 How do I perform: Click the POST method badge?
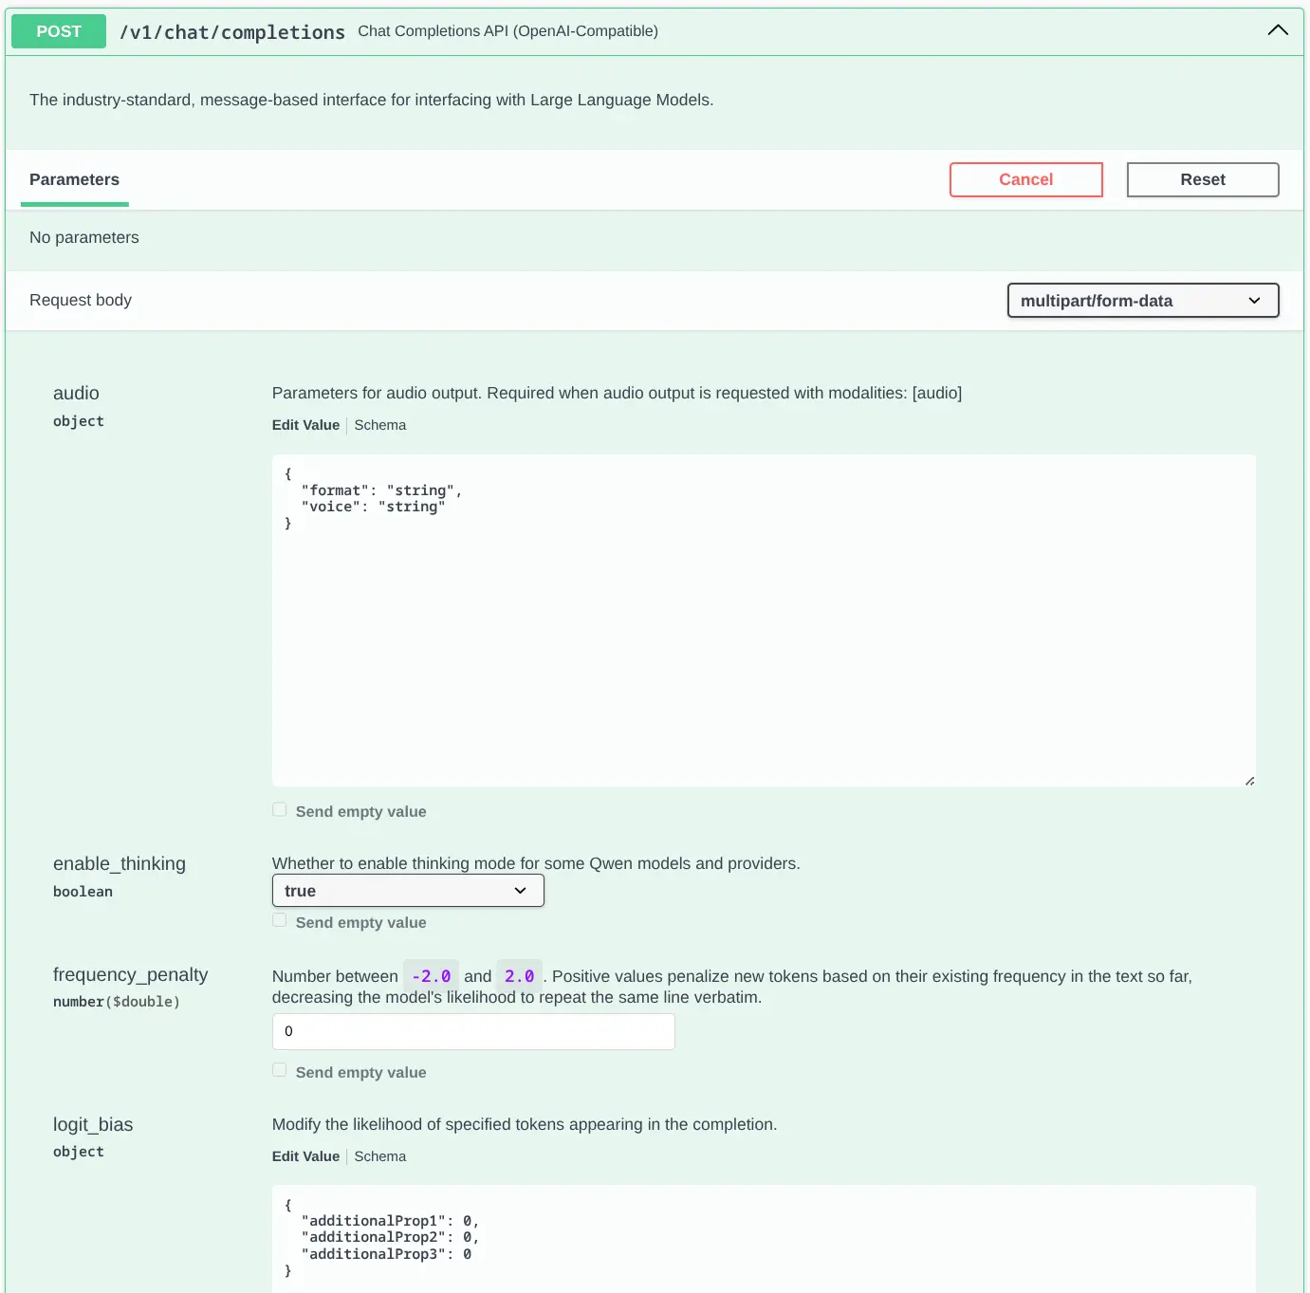tap(59, 31)
